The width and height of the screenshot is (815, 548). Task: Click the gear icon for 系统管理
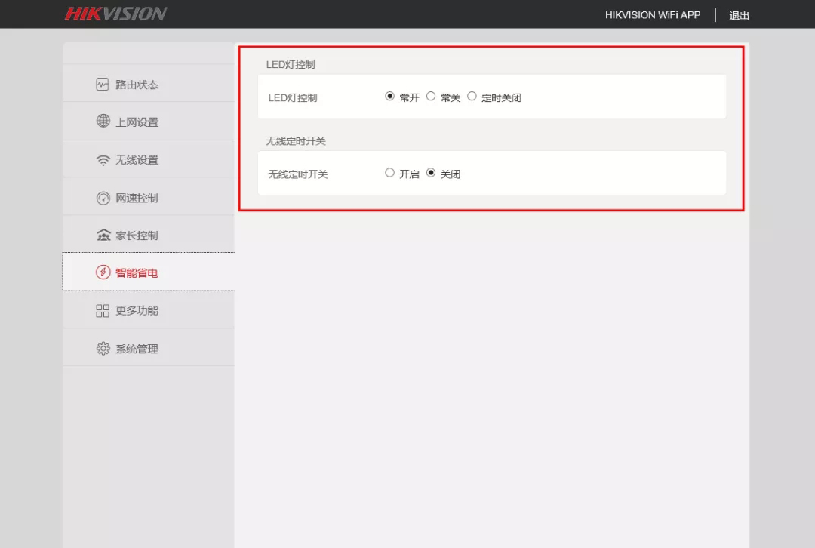click(103, 349)
